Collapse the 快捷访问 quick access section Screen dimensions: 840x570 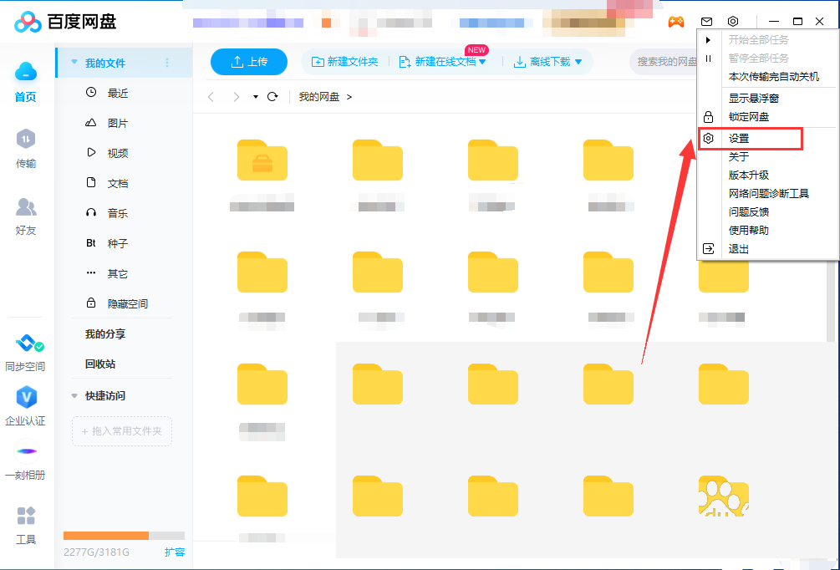click(x=74, y=396)
